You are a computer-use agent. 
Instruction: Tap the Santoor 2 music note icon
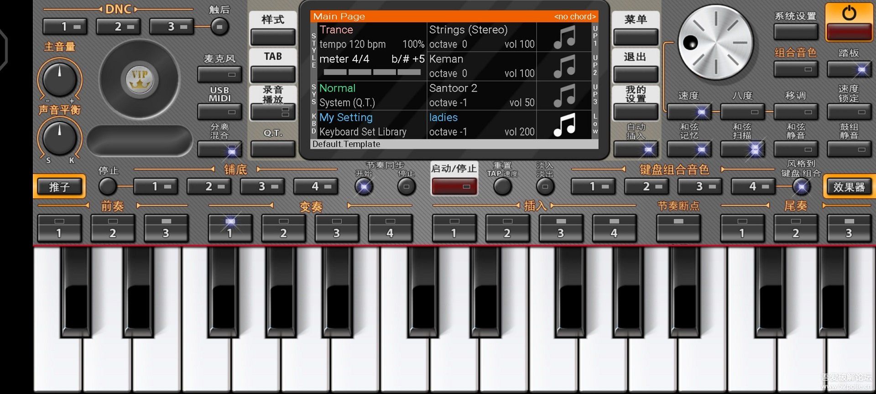(x=564, y=95)
